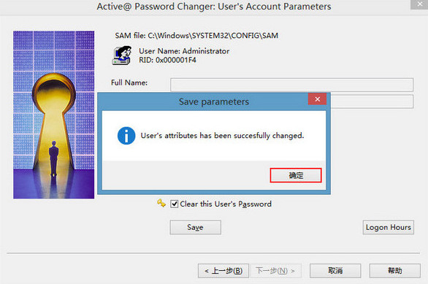This screenshot has width=428, height=284.
Task: Toggle the Clear this User's Password checkbox
Action: click(174, 204)
